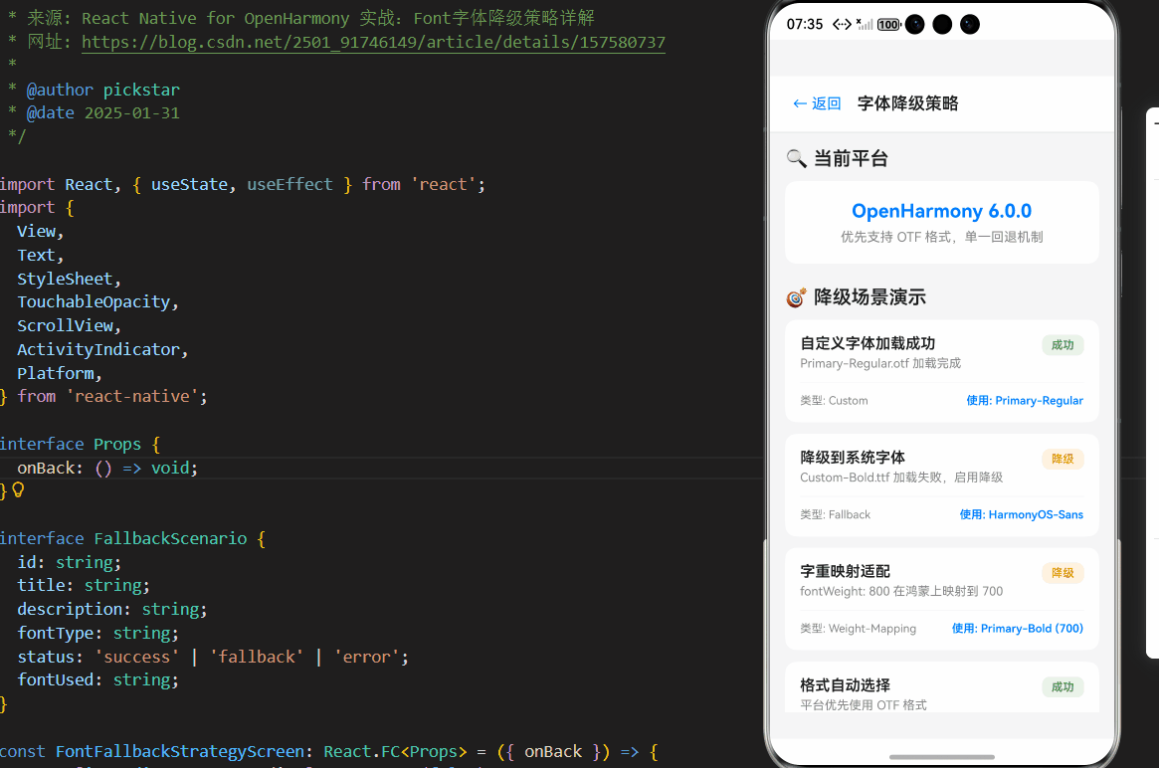Screen dimensions: 1159x768
Task: Click the Platform import entry
Action: point(56,372)
